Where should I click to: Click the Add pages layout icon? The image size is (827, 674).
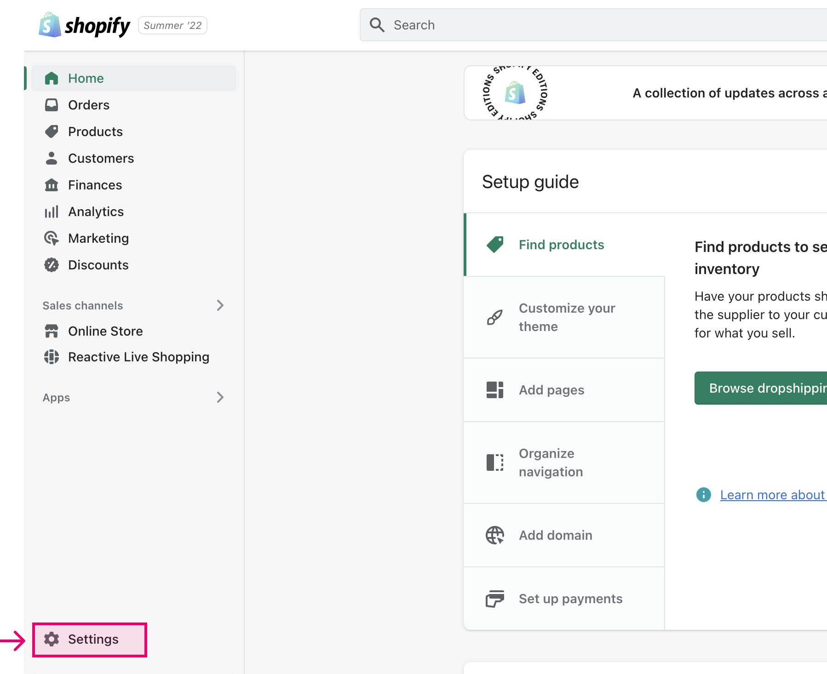pos(495,390)
